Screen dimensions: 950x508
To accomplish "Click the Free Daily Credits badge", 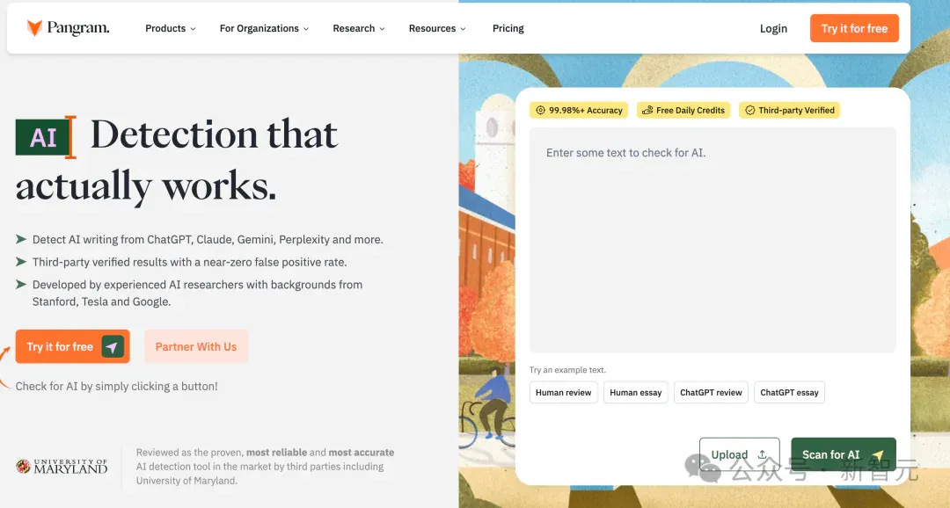I will click(683, 110).
